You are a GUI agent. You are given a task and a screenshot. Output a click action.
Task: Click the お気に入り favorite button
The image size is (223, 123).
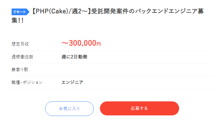point(69,109)
